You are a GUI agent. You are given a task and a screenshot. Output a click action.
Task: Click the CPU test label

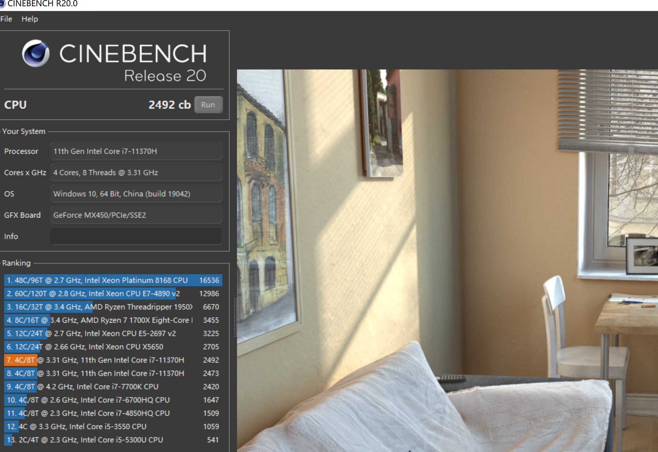click(x=15, y=105)
